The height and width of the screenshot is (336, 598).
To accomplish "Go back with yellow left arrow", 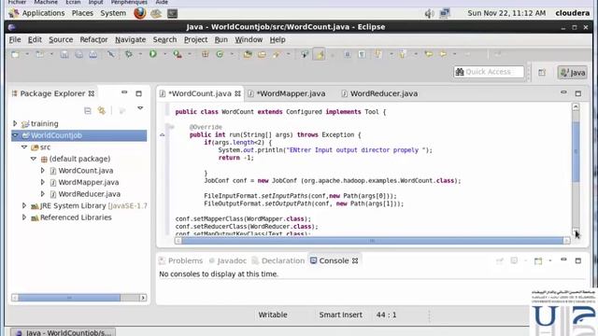I will pos(429,54).
